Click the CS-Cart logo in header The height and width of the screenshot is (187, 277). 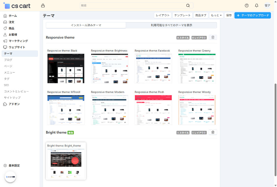coord(17,6)
